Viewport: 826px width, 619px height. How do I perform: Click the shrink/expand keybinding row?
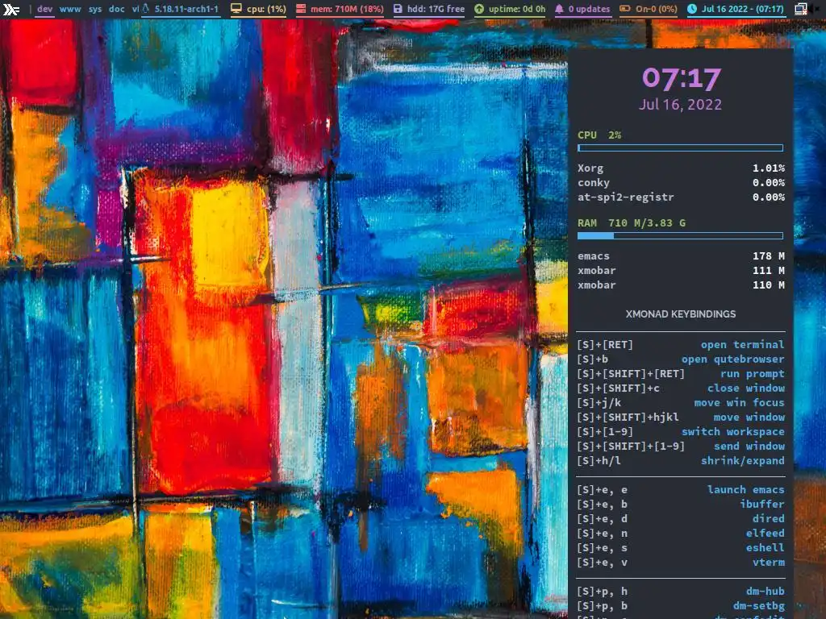click(x=681, y=461)
